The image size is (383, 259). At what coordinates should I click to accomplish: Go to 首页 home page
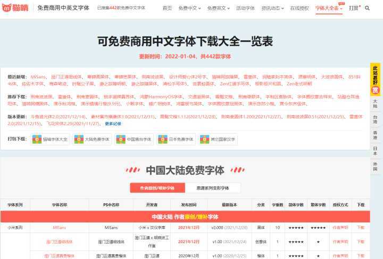[167, 8]
